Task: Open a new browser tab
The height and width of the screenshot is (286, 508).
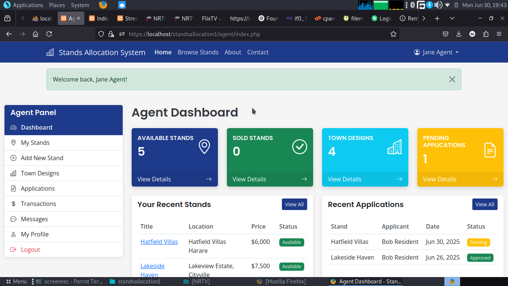Action: pyautogui.click(x=437, y=18)
